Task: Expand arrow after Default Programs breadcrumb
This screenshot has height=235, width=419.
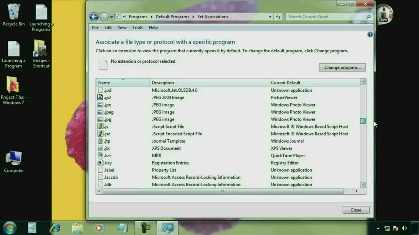Action: [193, 17]
